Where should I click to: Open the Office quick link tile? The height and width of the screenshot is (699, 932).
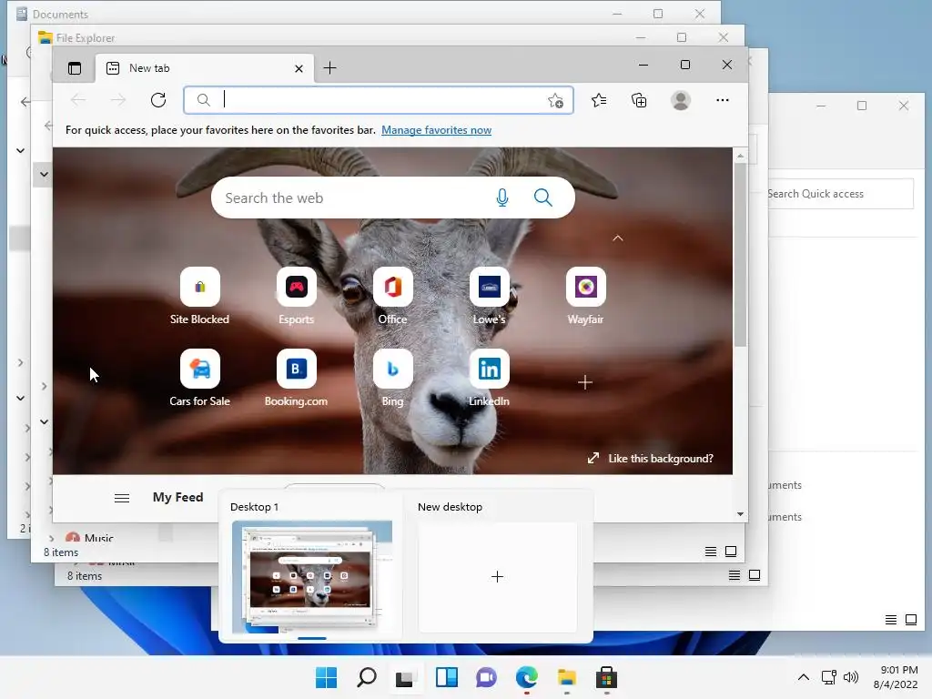pos(393,296)
